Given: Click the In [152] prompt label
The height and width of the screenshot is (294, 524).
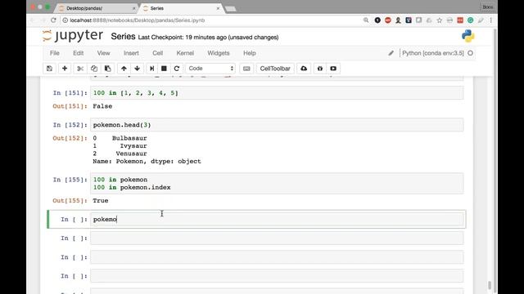Looking at the screenshot, I should point(70,125).
